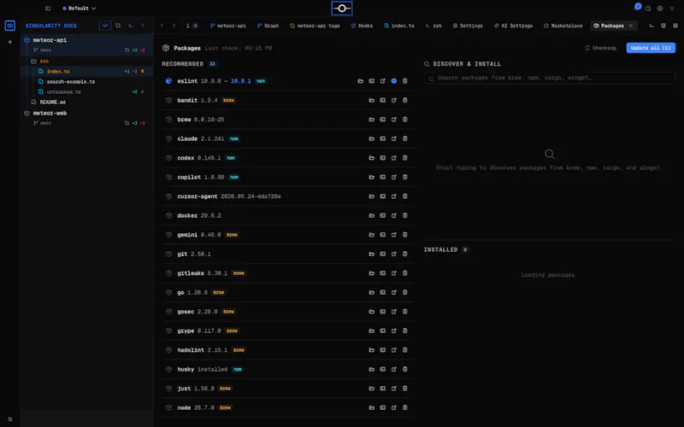The width and height of the screenshot is (684, 427).
Task: Open notifications bell with blue badge
Action: pyautogui.click(x=637, y=8)
